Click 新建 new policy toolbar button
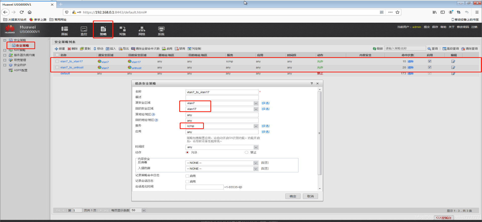The image size is (482, 222). (x=60, y=49)
